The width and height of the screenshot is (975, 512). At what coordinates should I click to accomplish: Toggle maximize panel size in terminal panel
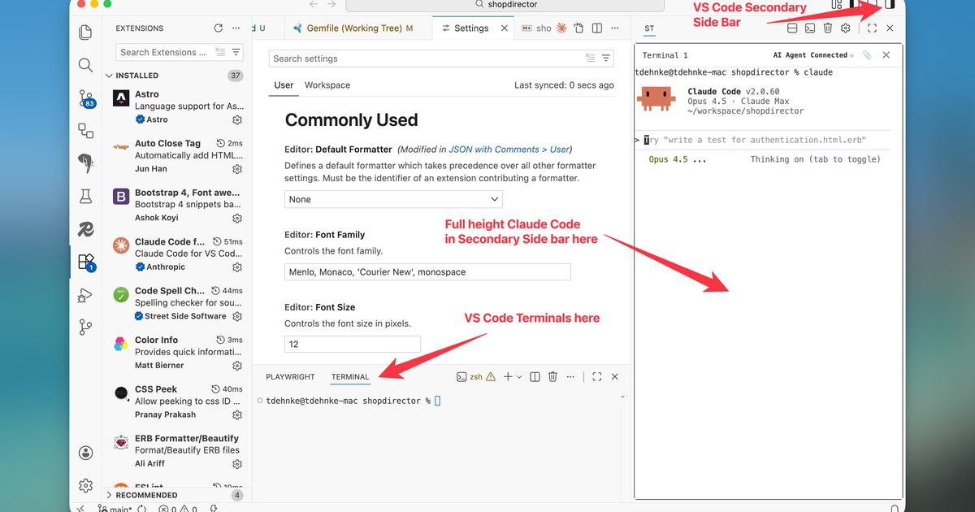tap(596, 377)
